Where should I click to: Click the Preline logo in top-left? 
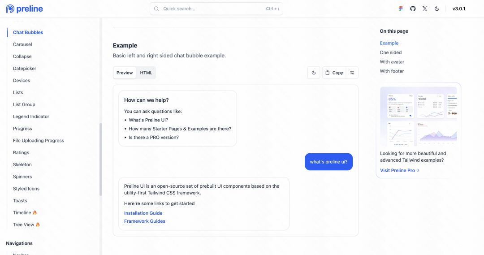click(25, 9)
